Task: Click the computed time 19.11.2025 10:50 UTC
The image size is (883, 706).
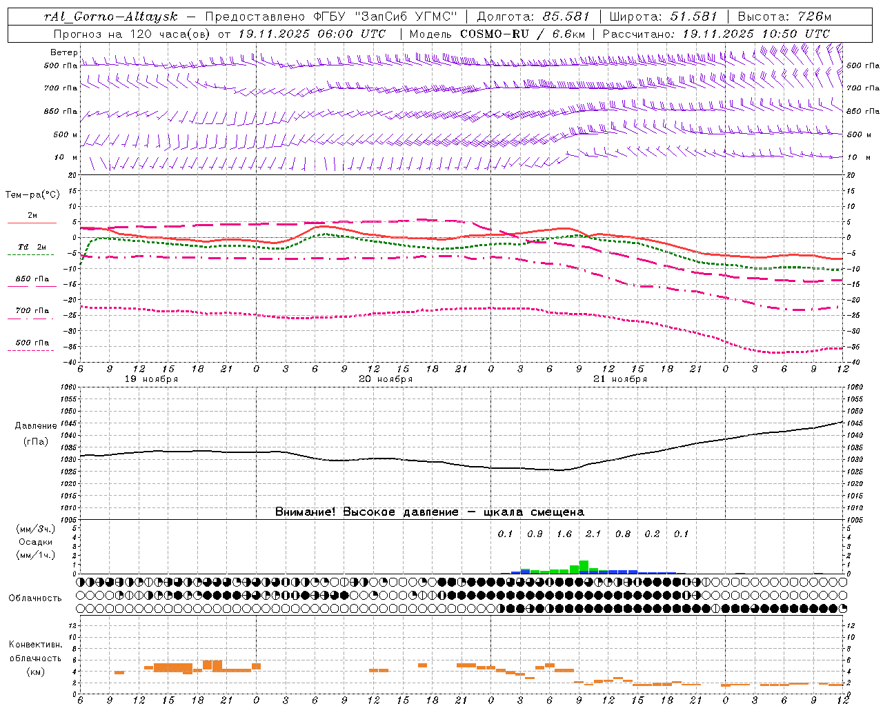Action: (756, 34)
